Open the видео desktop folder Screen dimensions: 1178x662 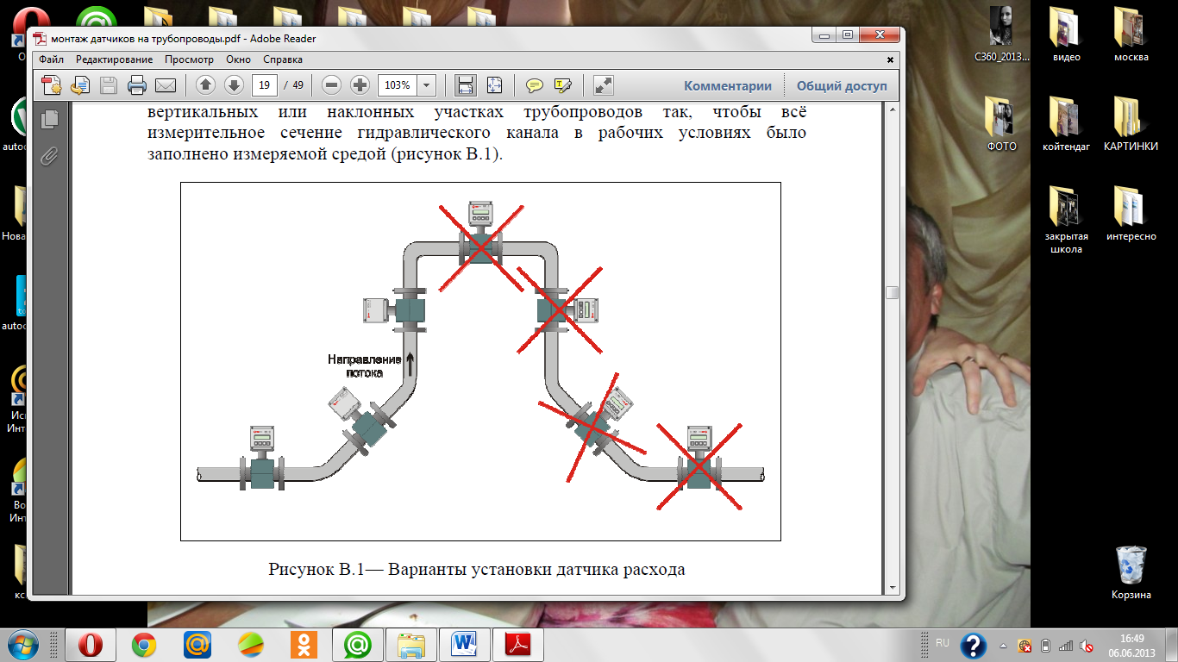coord(1066,34)
